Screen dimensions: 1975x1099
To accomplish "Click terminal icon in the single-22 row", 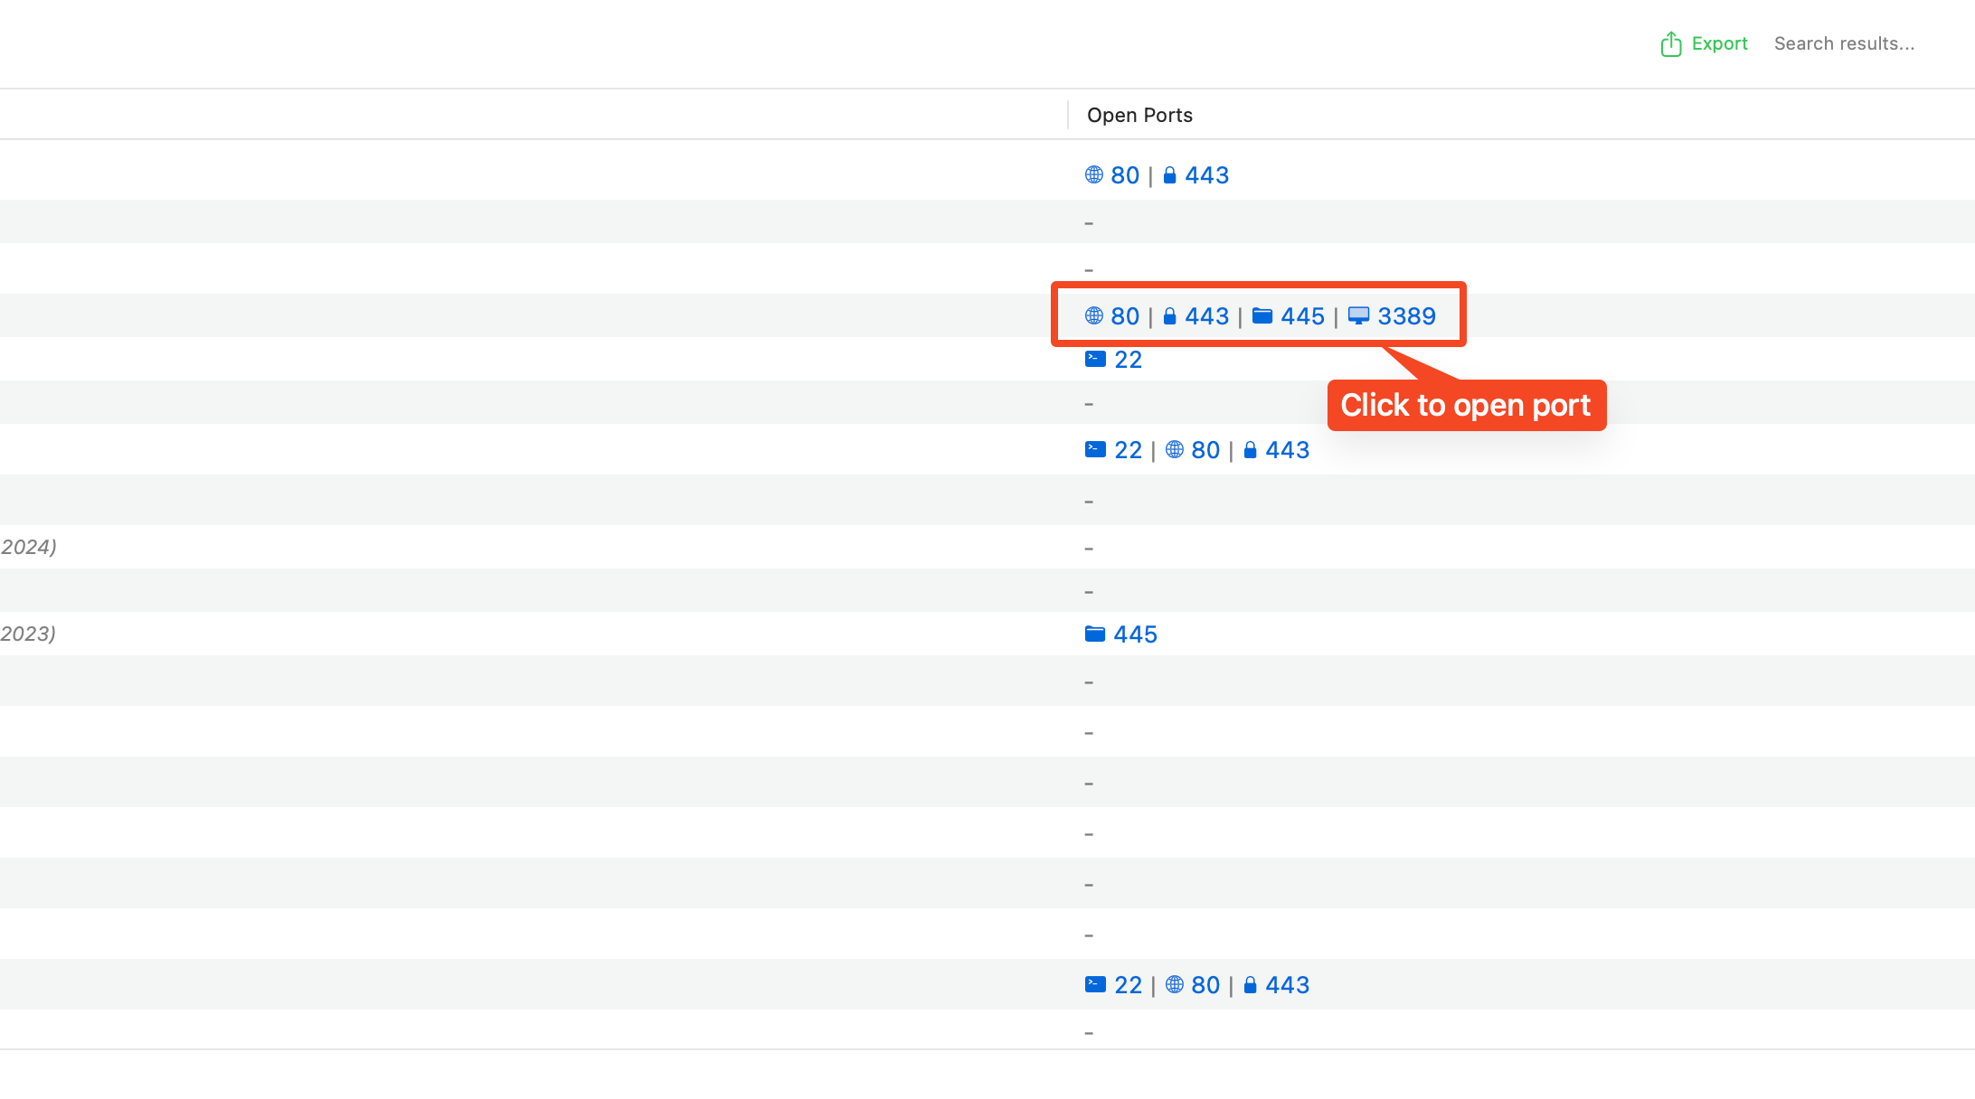I will 1095,360.
